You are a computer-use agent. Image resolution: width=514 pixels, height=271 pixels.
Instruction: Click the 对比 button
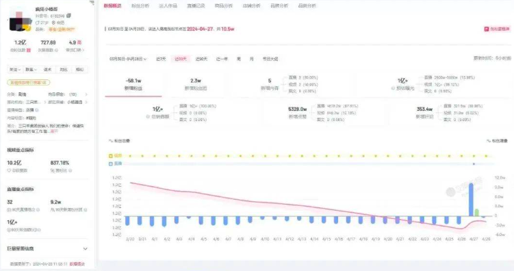[x=63, y=70]
